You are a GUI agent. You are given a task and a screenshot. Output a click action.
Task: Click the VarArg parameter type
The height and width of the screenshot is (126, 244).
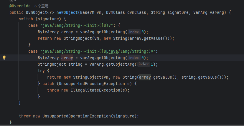[x=200, y=12]
